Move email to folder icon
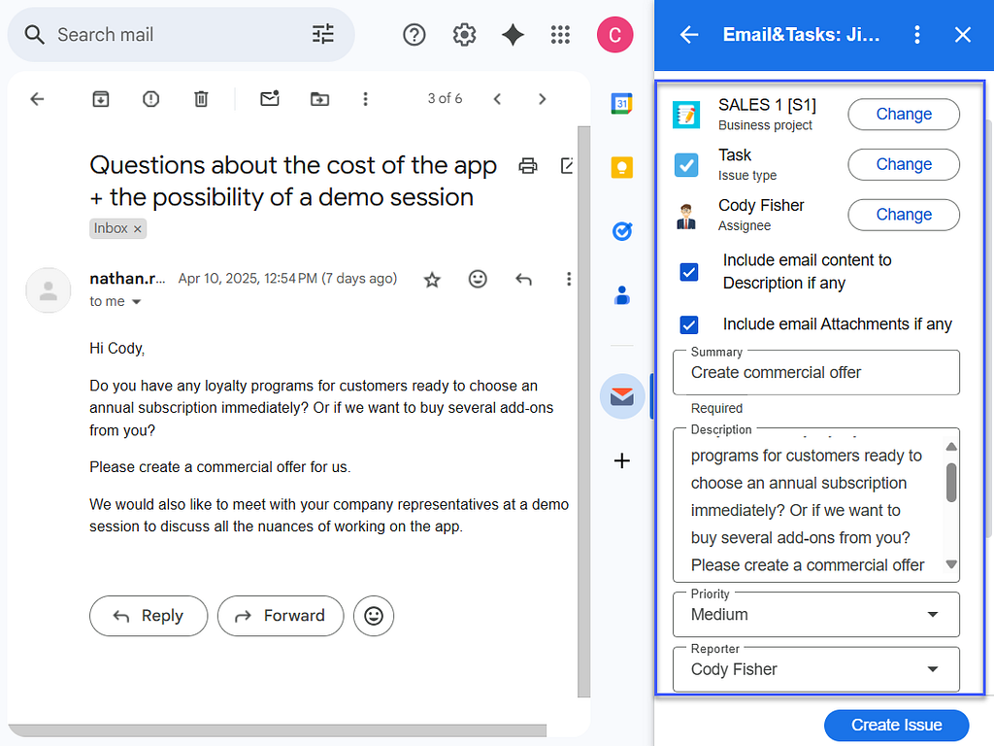This screenshot has height=746, width=994. coord(319,99)
